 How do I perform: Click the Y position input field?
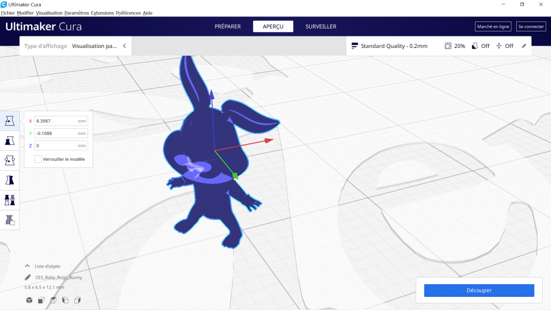pos(61,133)
